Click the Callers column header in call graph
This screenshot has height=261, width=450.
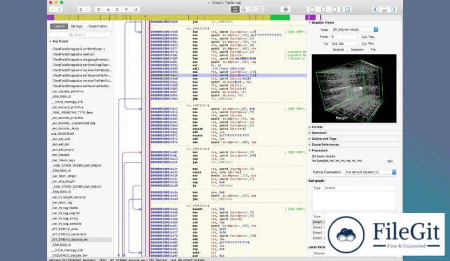330,188
